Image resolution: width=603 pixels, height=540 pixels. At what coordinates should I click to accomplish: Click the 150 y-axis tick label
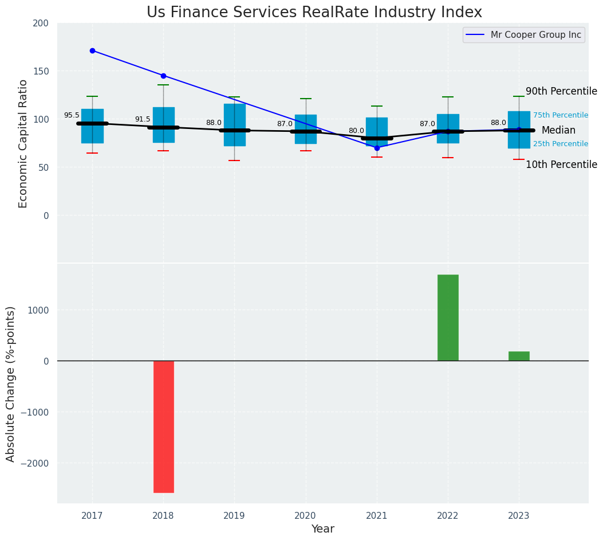[x=41, y=72]
